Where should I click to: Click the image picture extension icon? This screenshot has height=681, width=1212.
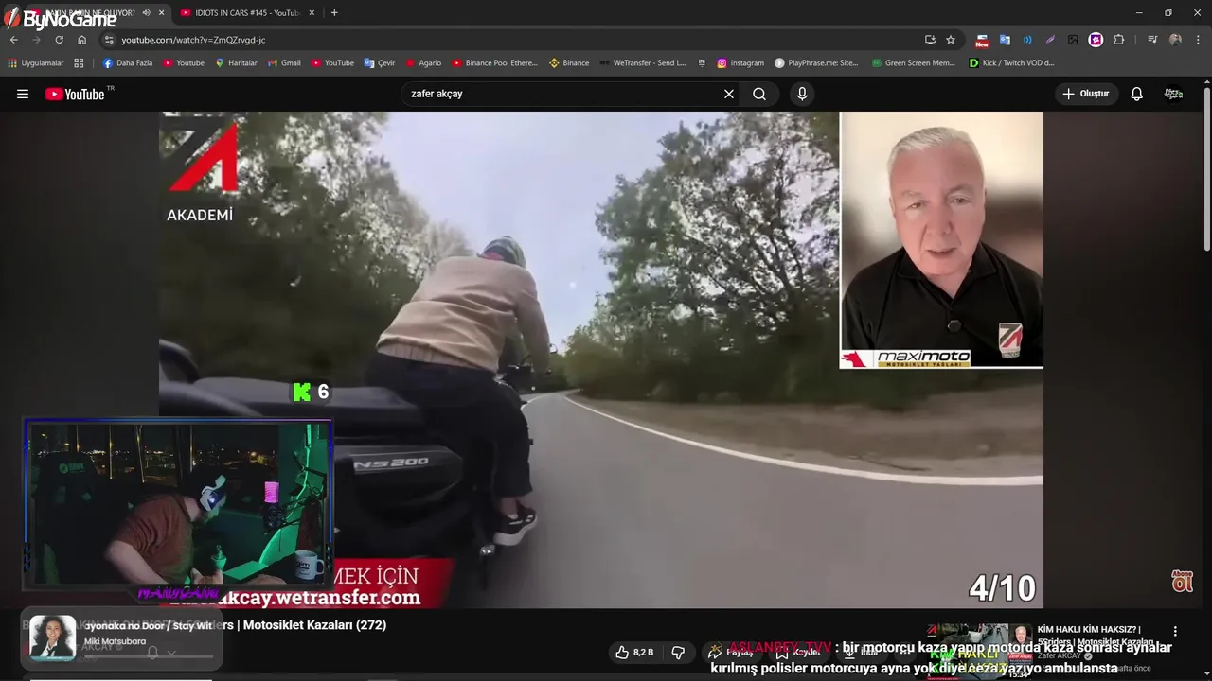(x=1073, y=40)
